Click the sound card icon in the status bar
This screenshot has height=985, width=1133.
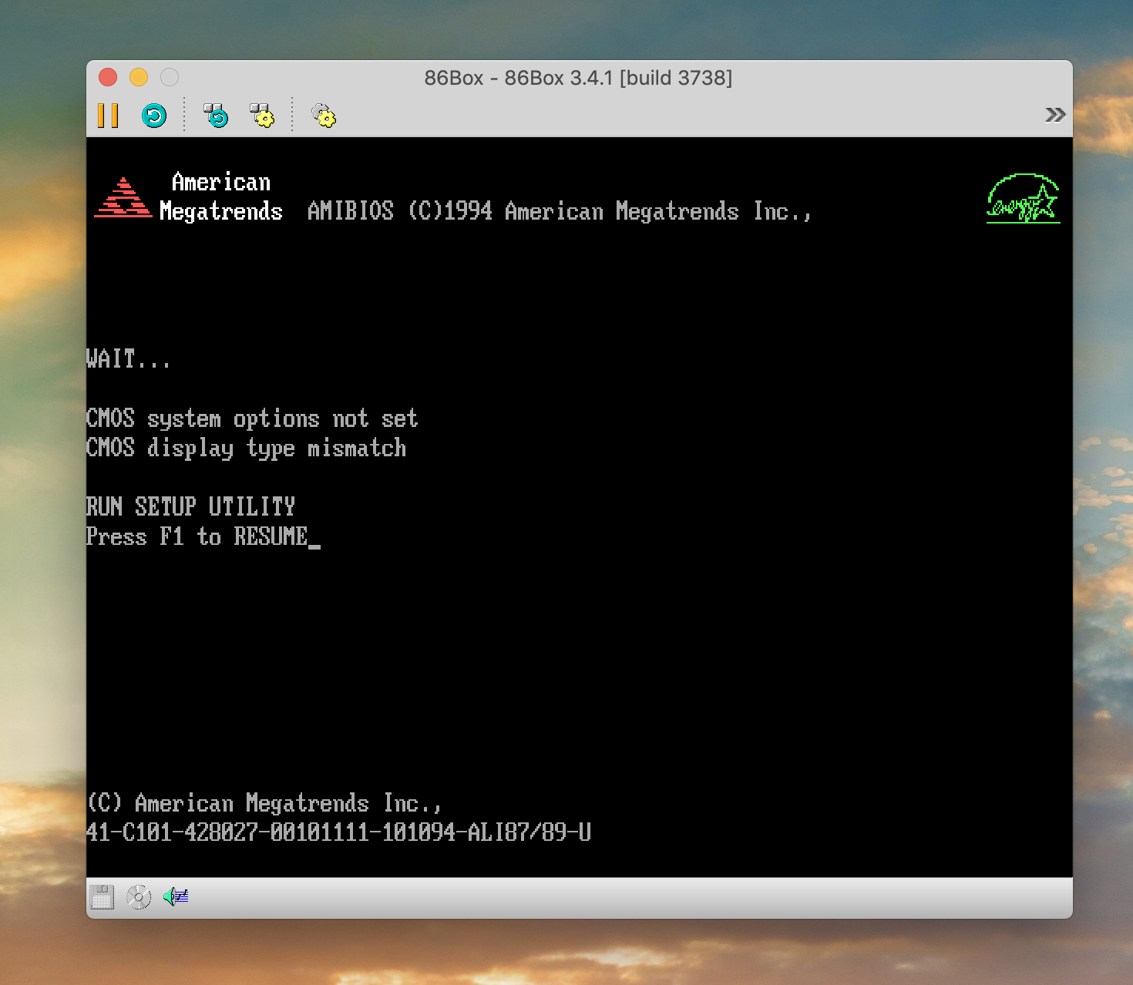tap(174, 896)
